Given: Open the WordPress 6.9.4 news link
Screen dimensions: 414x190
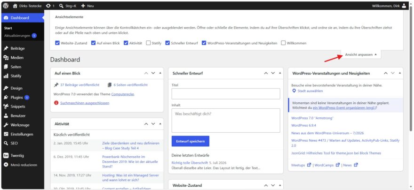Looking at the screenshot, I should coord(303,126).
